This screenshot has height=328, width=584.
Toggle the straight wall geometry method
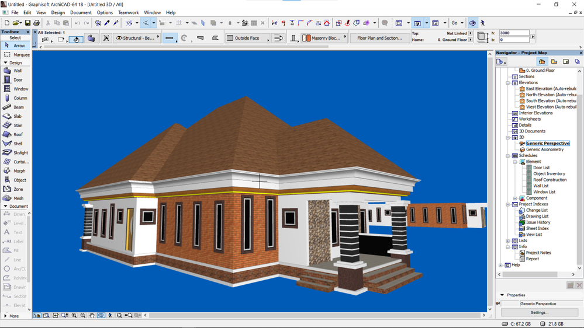[170, 38]
